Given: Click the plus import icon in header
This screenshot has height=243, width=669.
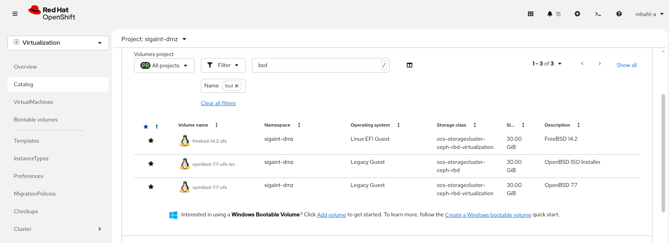Looking at the screenshot, I should tap(577, 14).
